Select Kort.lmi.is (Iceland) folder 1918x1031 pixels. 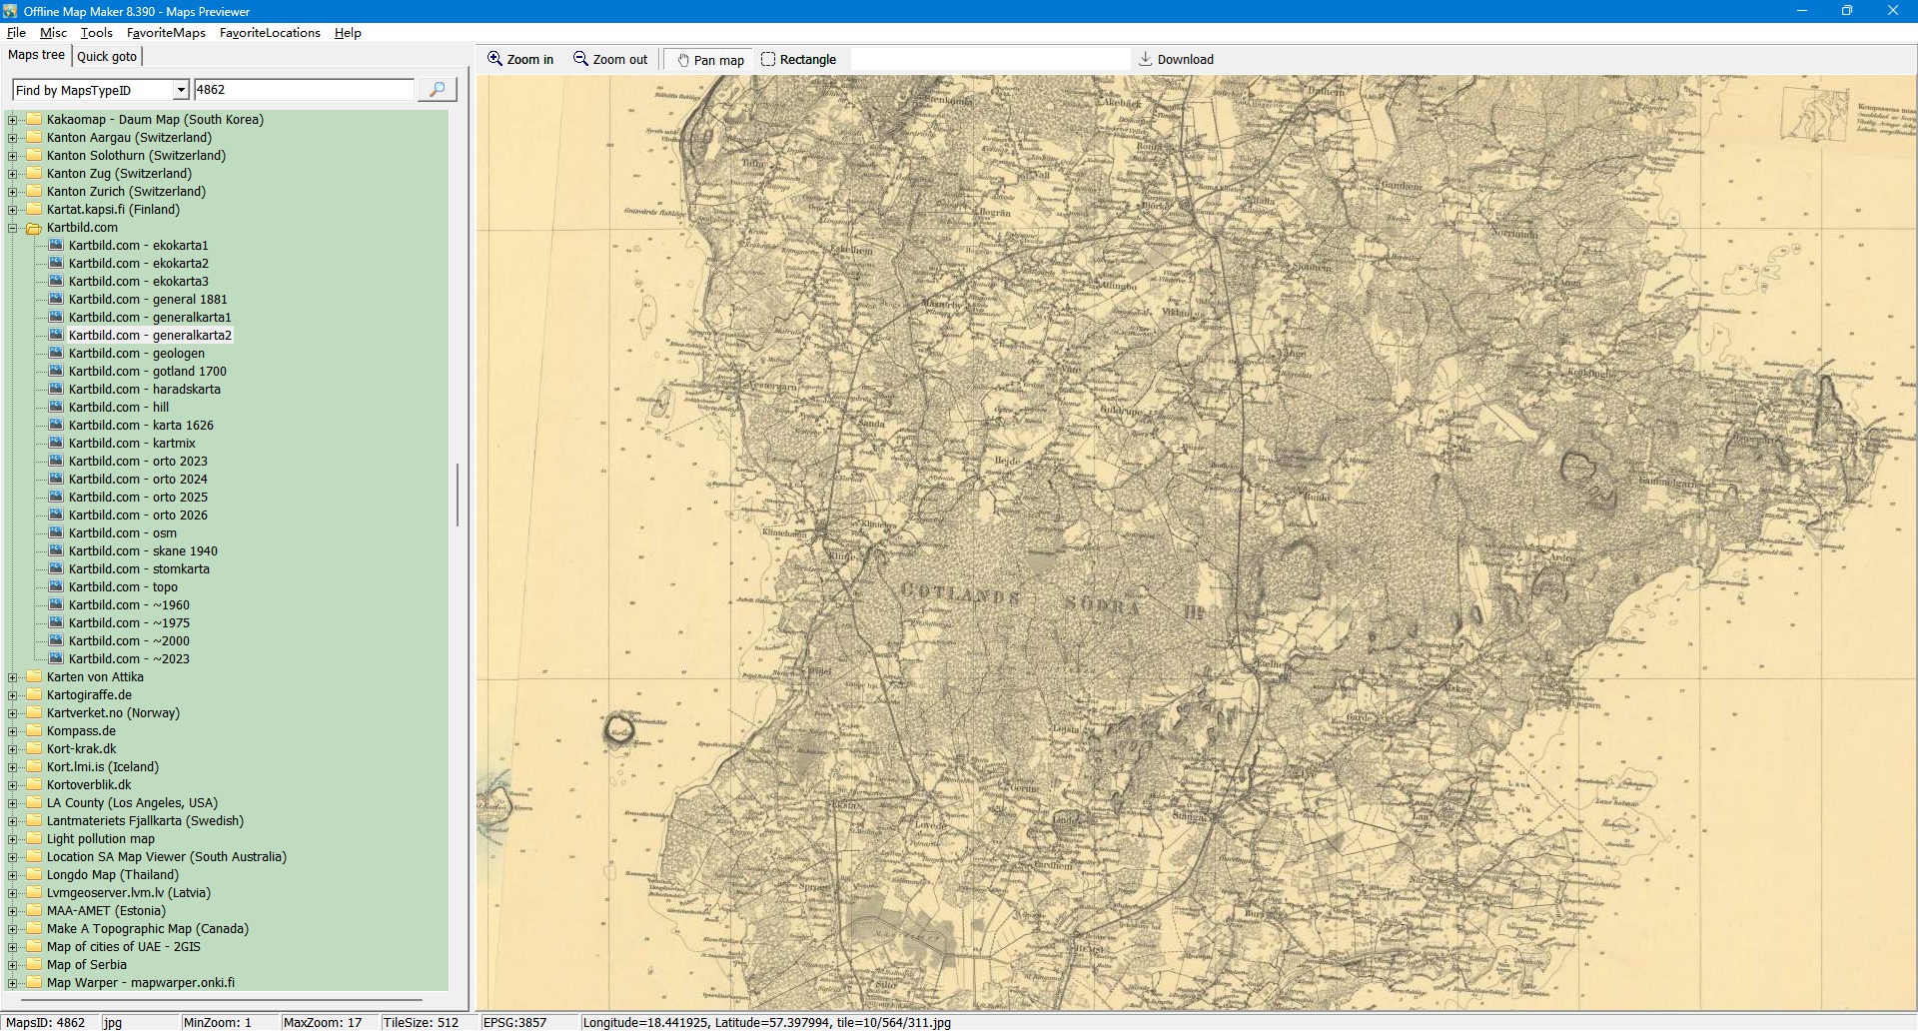coord(103,767)
